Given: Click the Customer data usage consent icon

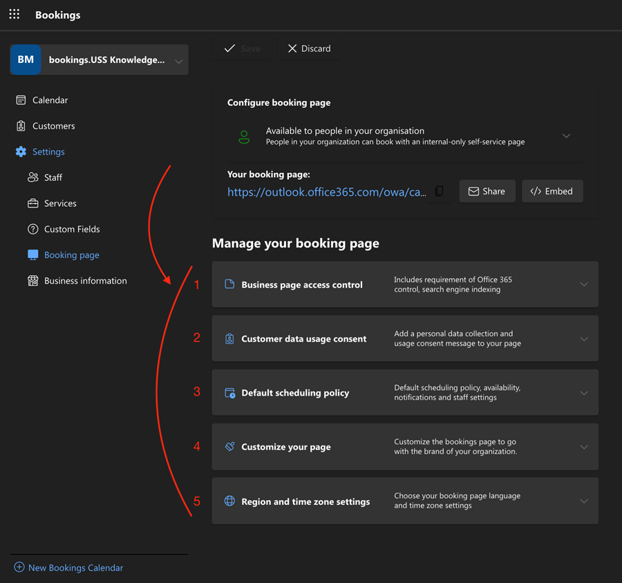Looking at the screenshot, I should [x=229, y=339].
